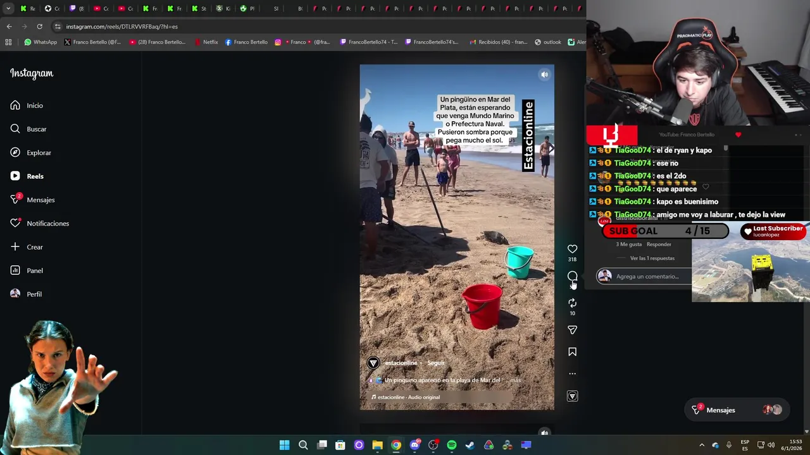Open OBS Studio from the taskbar
Image resolution: width=810 pixels, height=455 pixels.
point(433,445)
